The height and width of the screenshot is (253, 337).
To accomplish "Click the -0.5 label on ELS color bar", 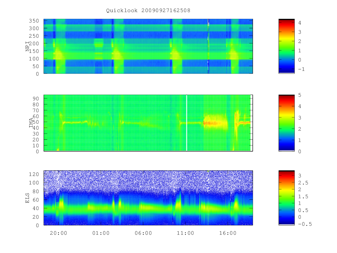I will [x=304, y=224].
